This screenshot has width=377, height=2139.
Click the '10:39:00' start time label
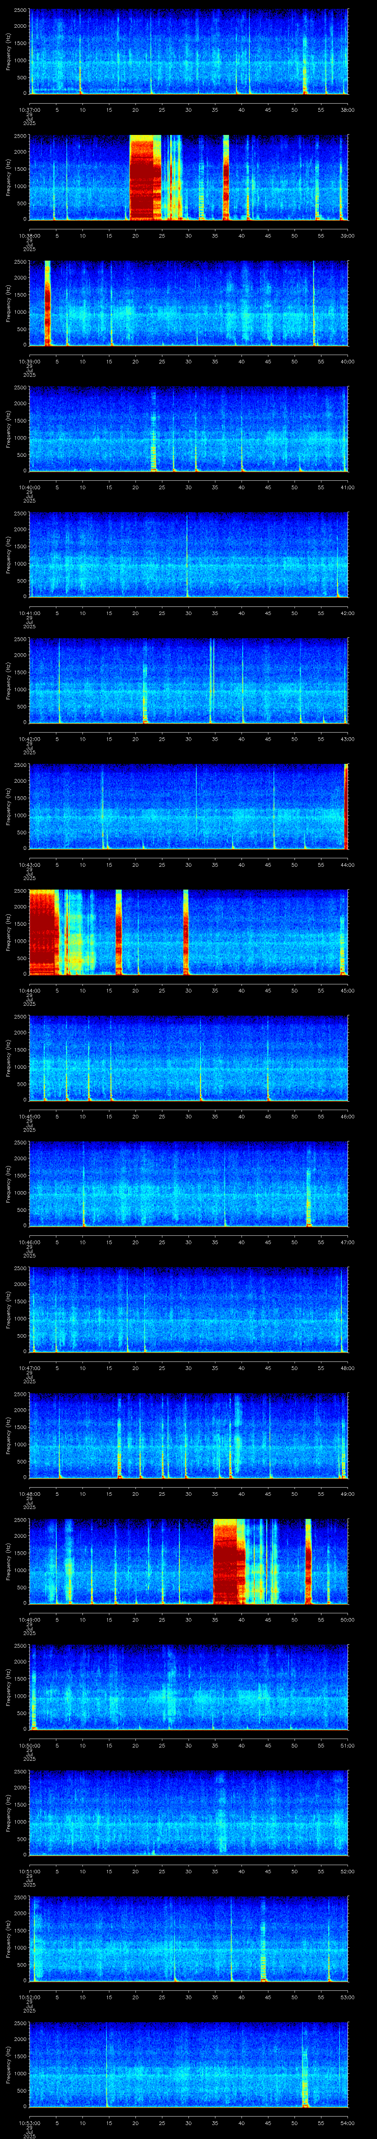[x=29, y=361]
